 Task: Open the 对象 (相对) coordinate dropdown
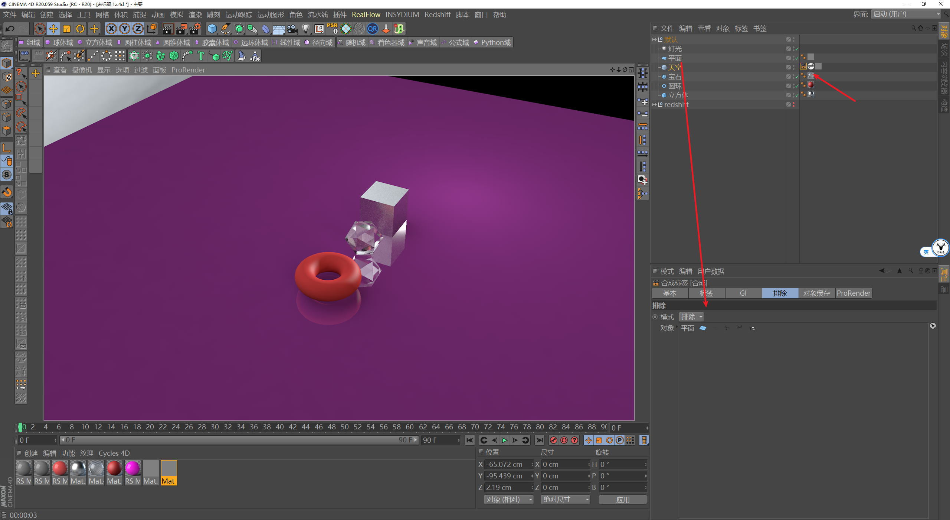click(508, 500)
